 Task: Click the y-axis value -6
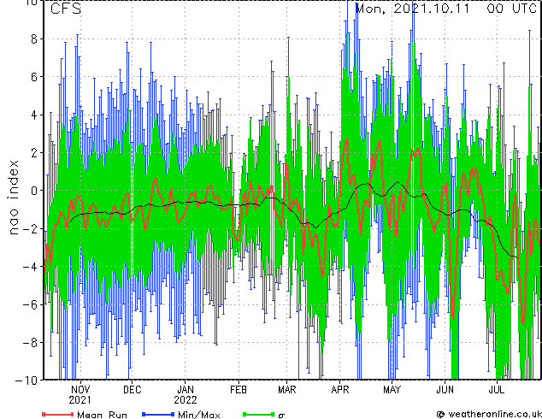pyautogui.click(x=30, y=304)
